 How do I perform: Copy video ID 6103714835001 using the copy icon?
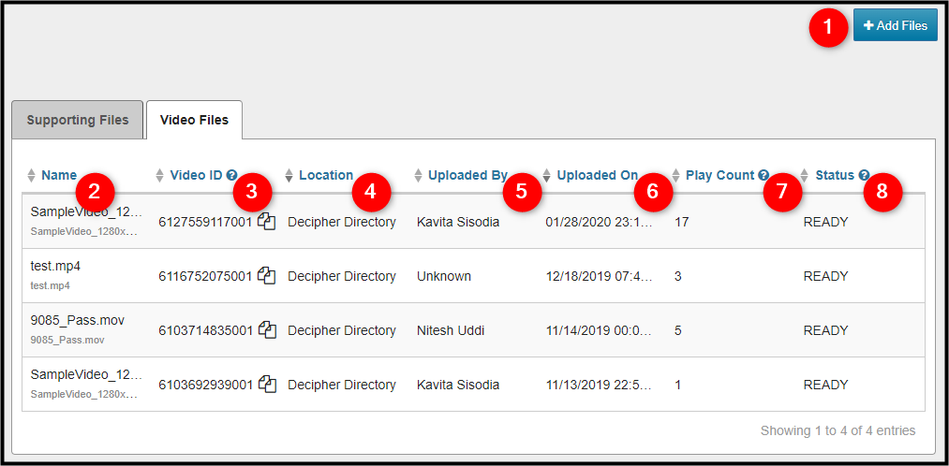267,330
